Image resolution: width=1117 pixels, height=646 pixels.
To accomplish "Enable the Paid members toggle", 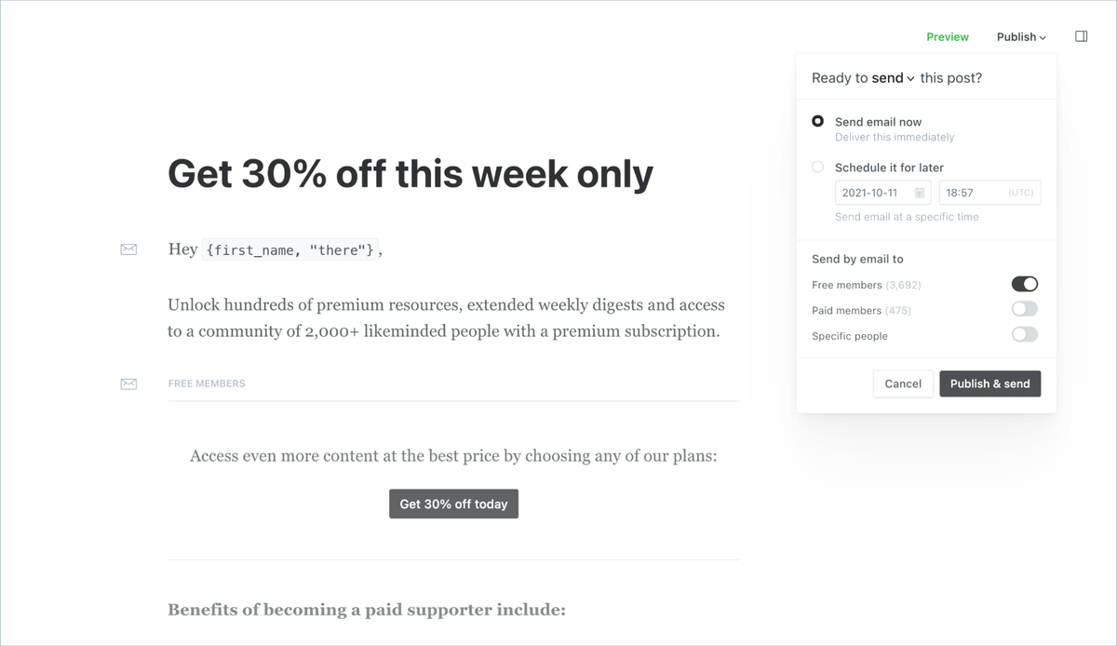I will (1024, 309).
